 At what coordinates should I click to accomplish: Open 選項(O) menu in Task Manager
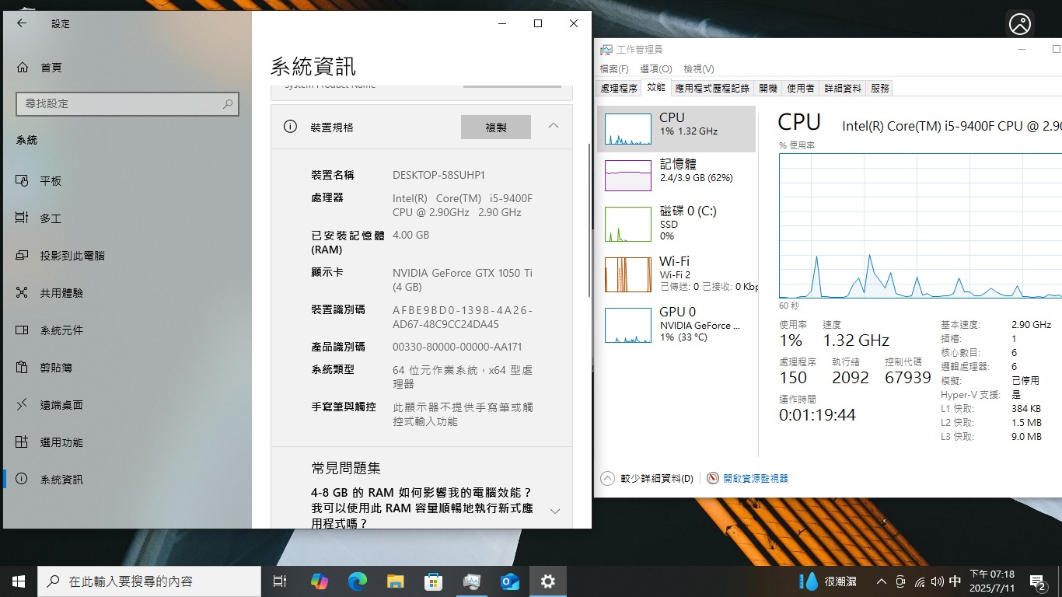point(655,69)
